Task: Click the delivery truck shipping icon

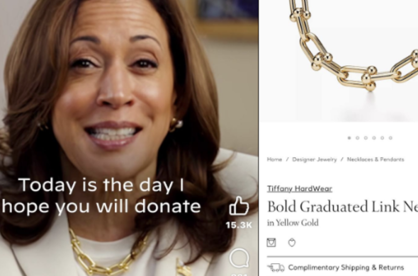Action: [276, 267]
